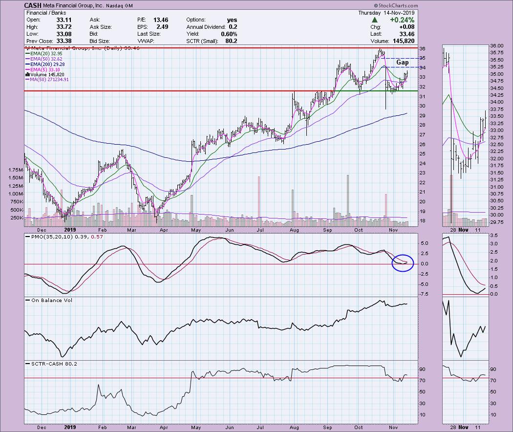513x432 pixels.
Task: Select the Prev Close value 33.38
Action: point(64,41)
